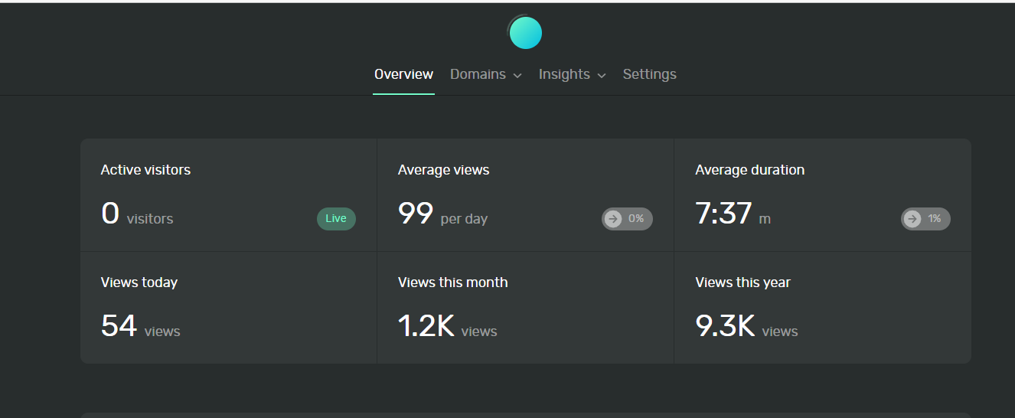Click the 99 per day value
The height and width of the screenshot is (418, 1015).
(x=442, y=214)
